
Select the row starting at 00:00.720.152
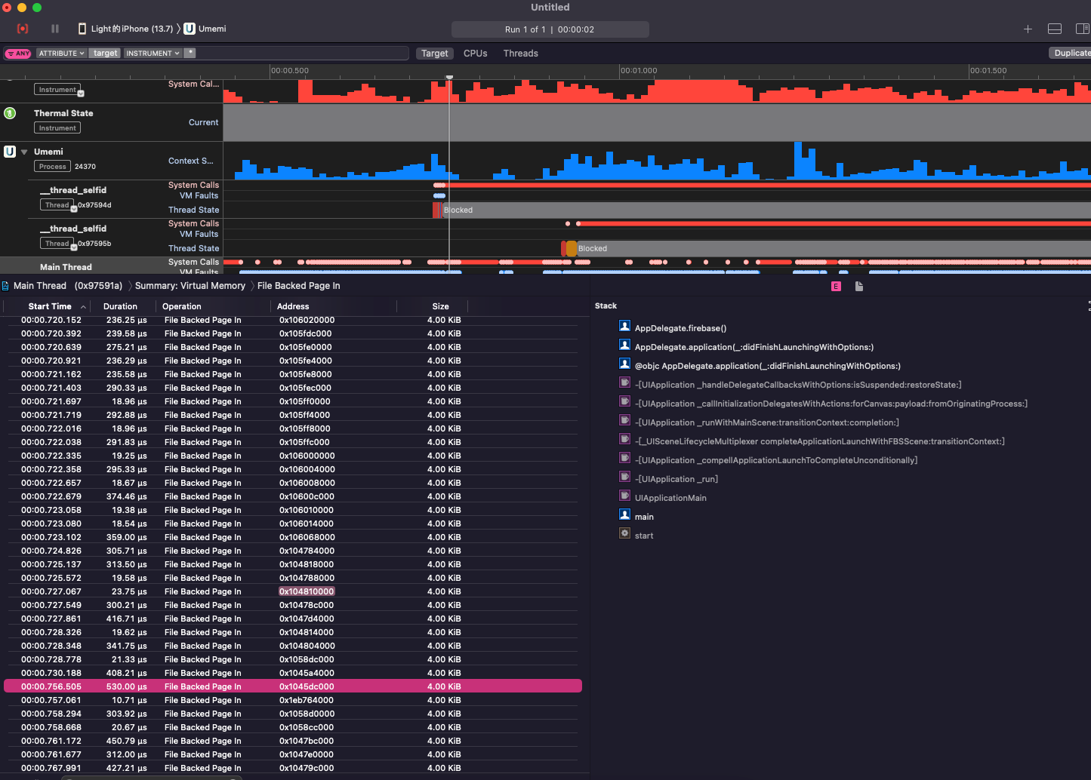[293, 320]
